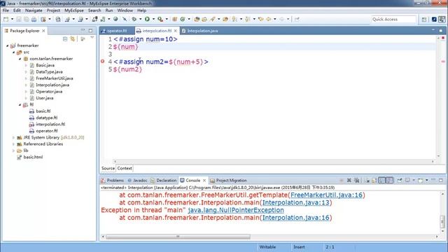Viewport: 448px width, 252px height.
Task: Collapse the com.tanlan.freemarker package
Action: [x=20, y=59]
